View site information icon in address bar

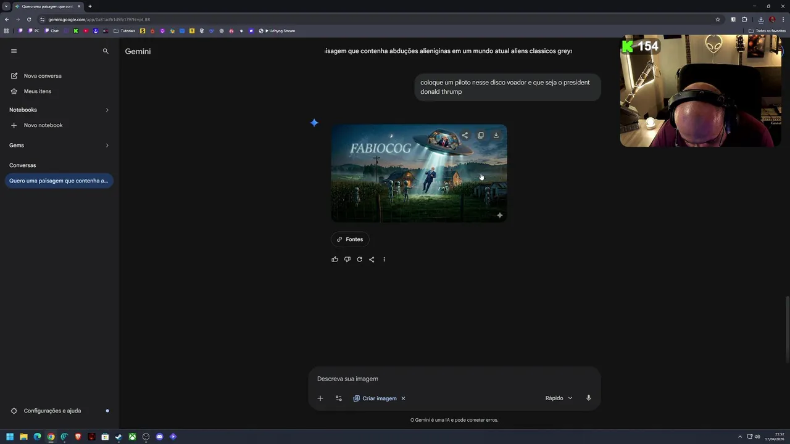[x=43, y=19]
